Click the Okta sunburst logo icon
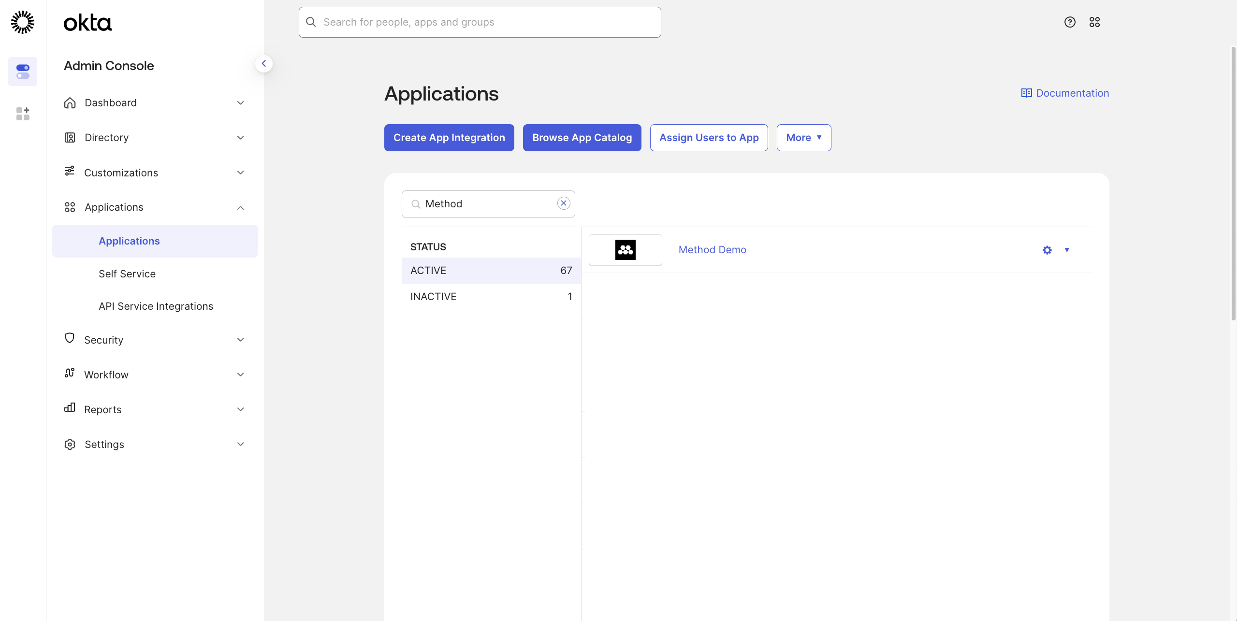 pos(23,22)
